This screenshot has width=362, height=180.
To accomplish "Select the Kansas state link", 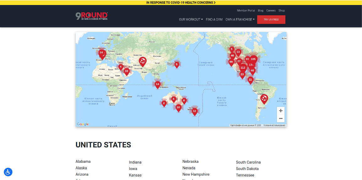I will 135,175.
